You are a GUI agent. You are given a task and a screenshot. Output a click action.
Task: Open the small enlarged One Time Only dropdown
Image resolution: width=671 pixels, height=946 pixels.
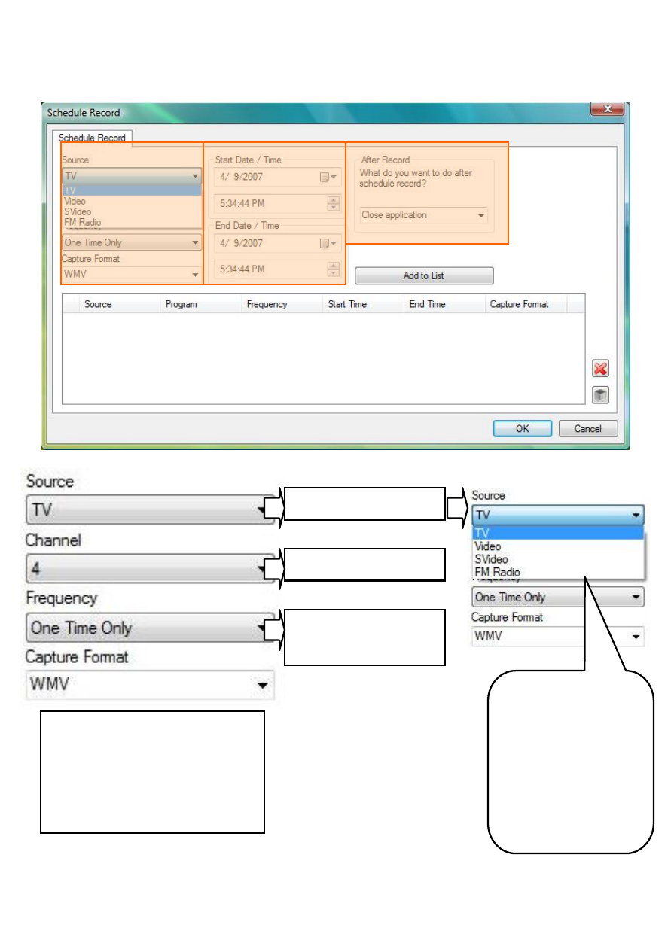[x=558, y=598]
